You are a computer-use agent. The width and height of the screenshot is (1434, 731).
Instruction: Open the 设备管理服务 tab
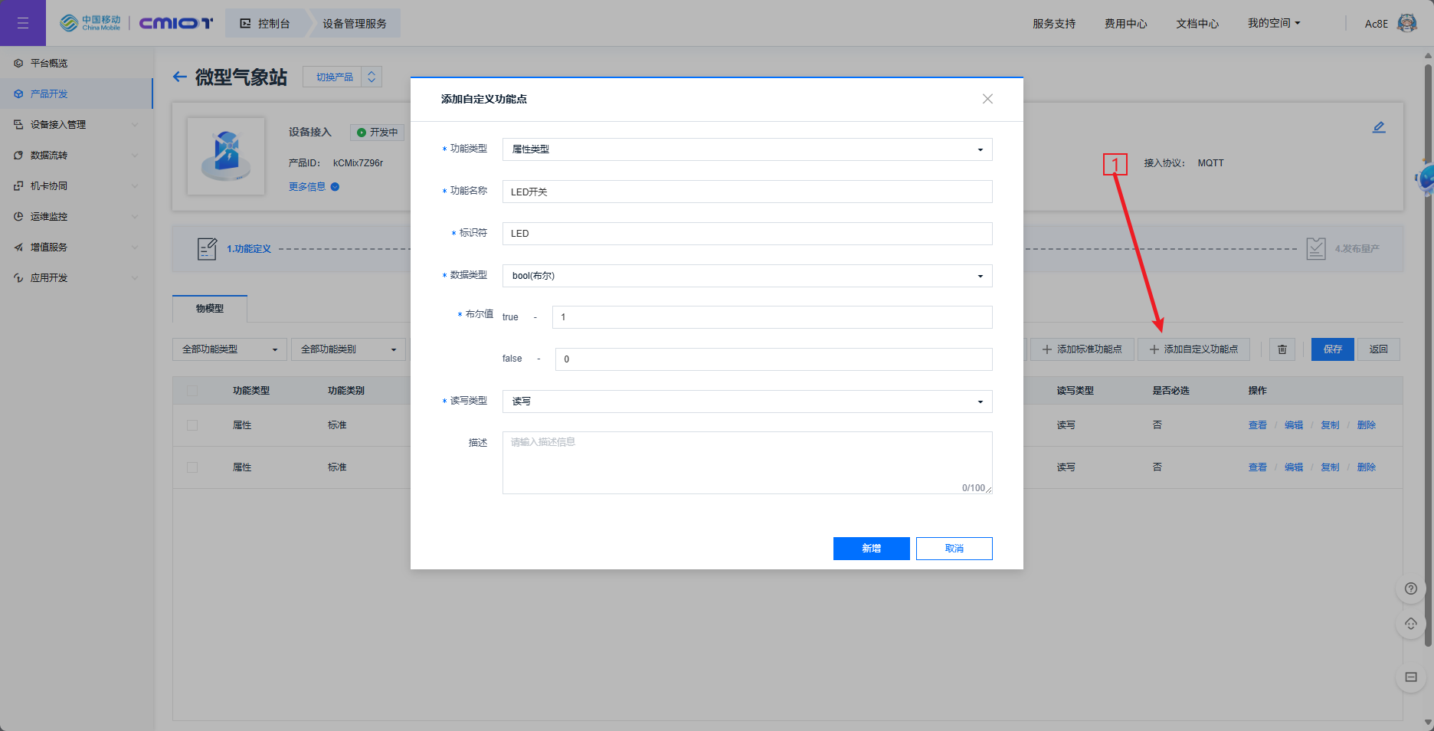click(355, 23)
